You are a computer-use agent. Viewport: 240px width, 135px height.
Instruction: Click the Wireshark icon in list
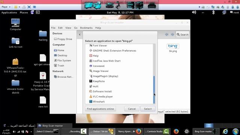pyautogui.click(x=91, y=102)
